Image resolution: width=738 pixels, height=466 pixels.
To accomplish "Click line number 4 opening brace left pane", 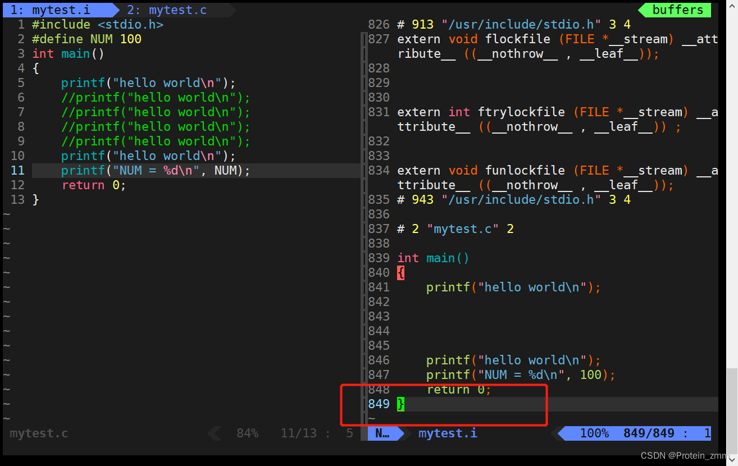I will point(35,68).
